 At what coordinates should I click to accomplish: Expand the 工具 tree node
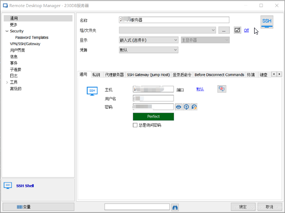click(7, 82)
